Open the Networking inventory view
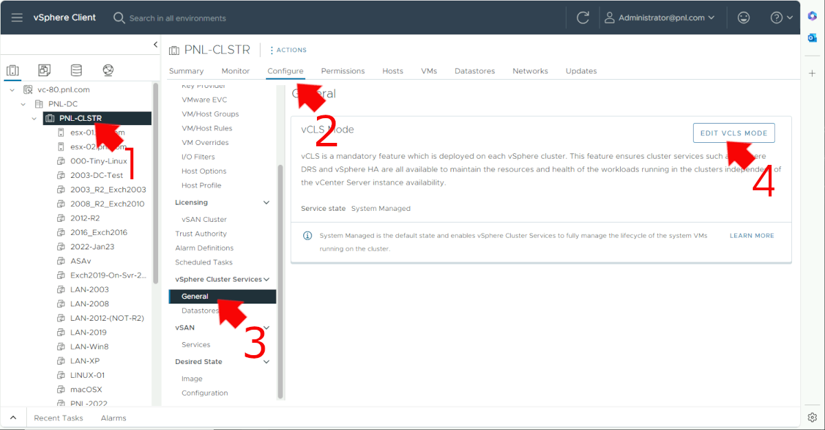Screen dimensions: 825x430 tap(107, 69)
